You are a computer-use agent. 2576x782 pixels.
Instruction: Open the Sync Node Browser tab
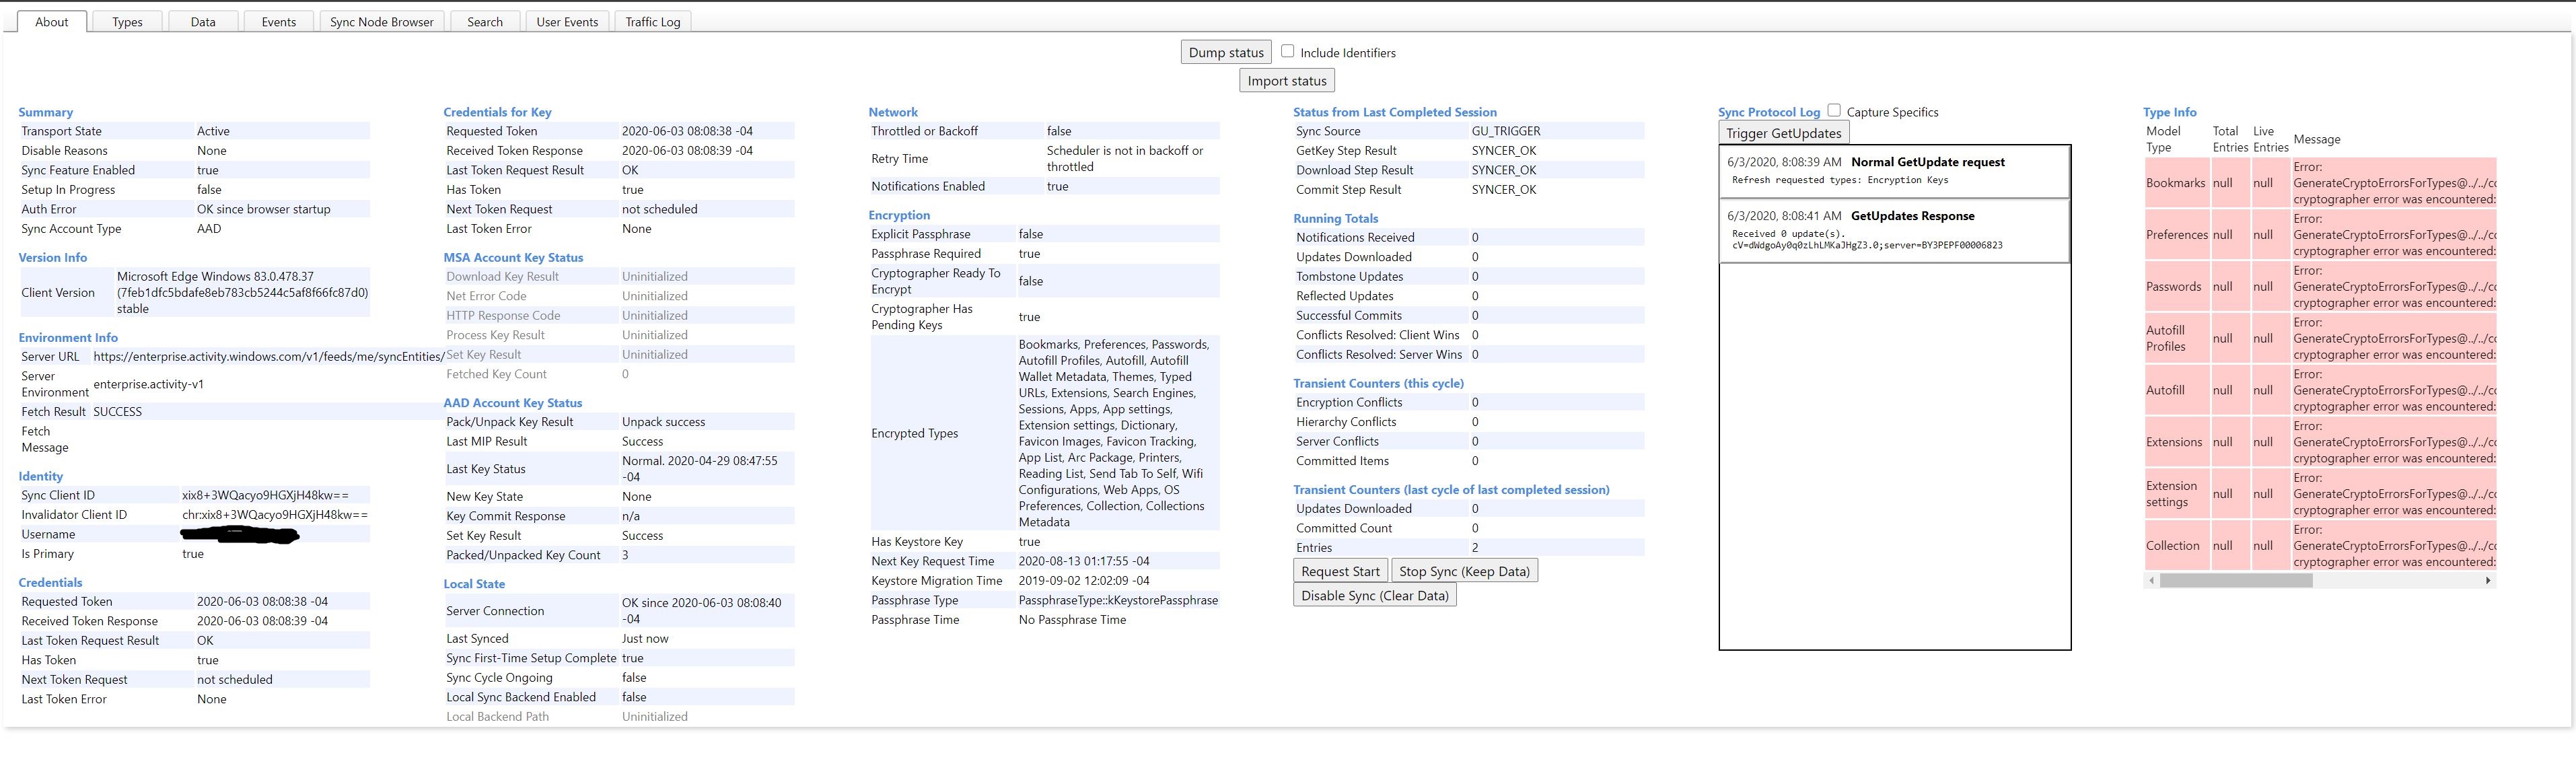click(381, 22)
